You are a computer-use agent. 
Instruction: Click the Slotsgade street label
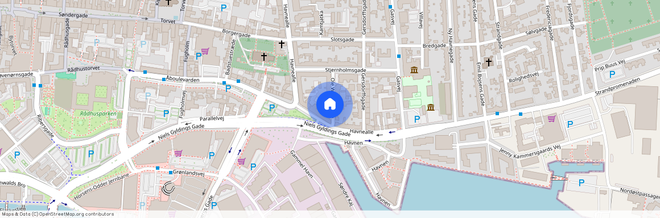point(343,40)
